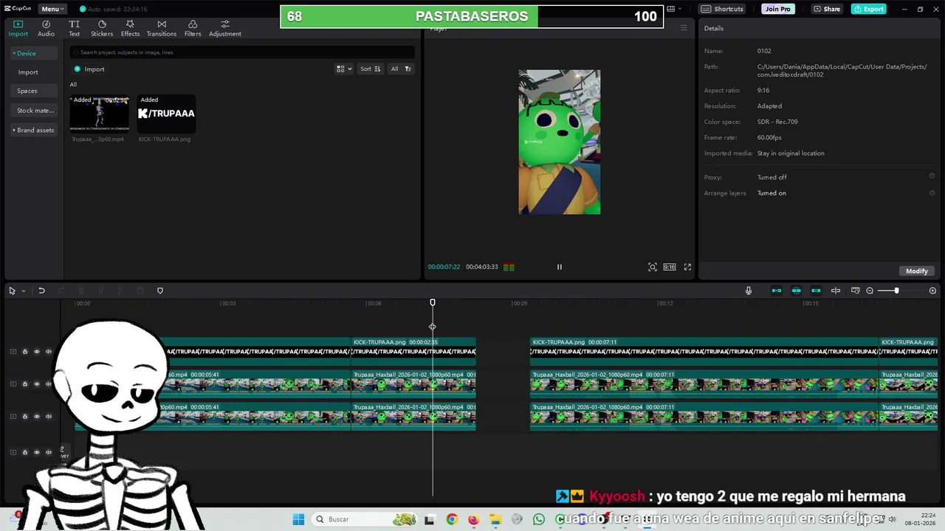Open the Sort dropdown in the media panel

coord(370,69)
